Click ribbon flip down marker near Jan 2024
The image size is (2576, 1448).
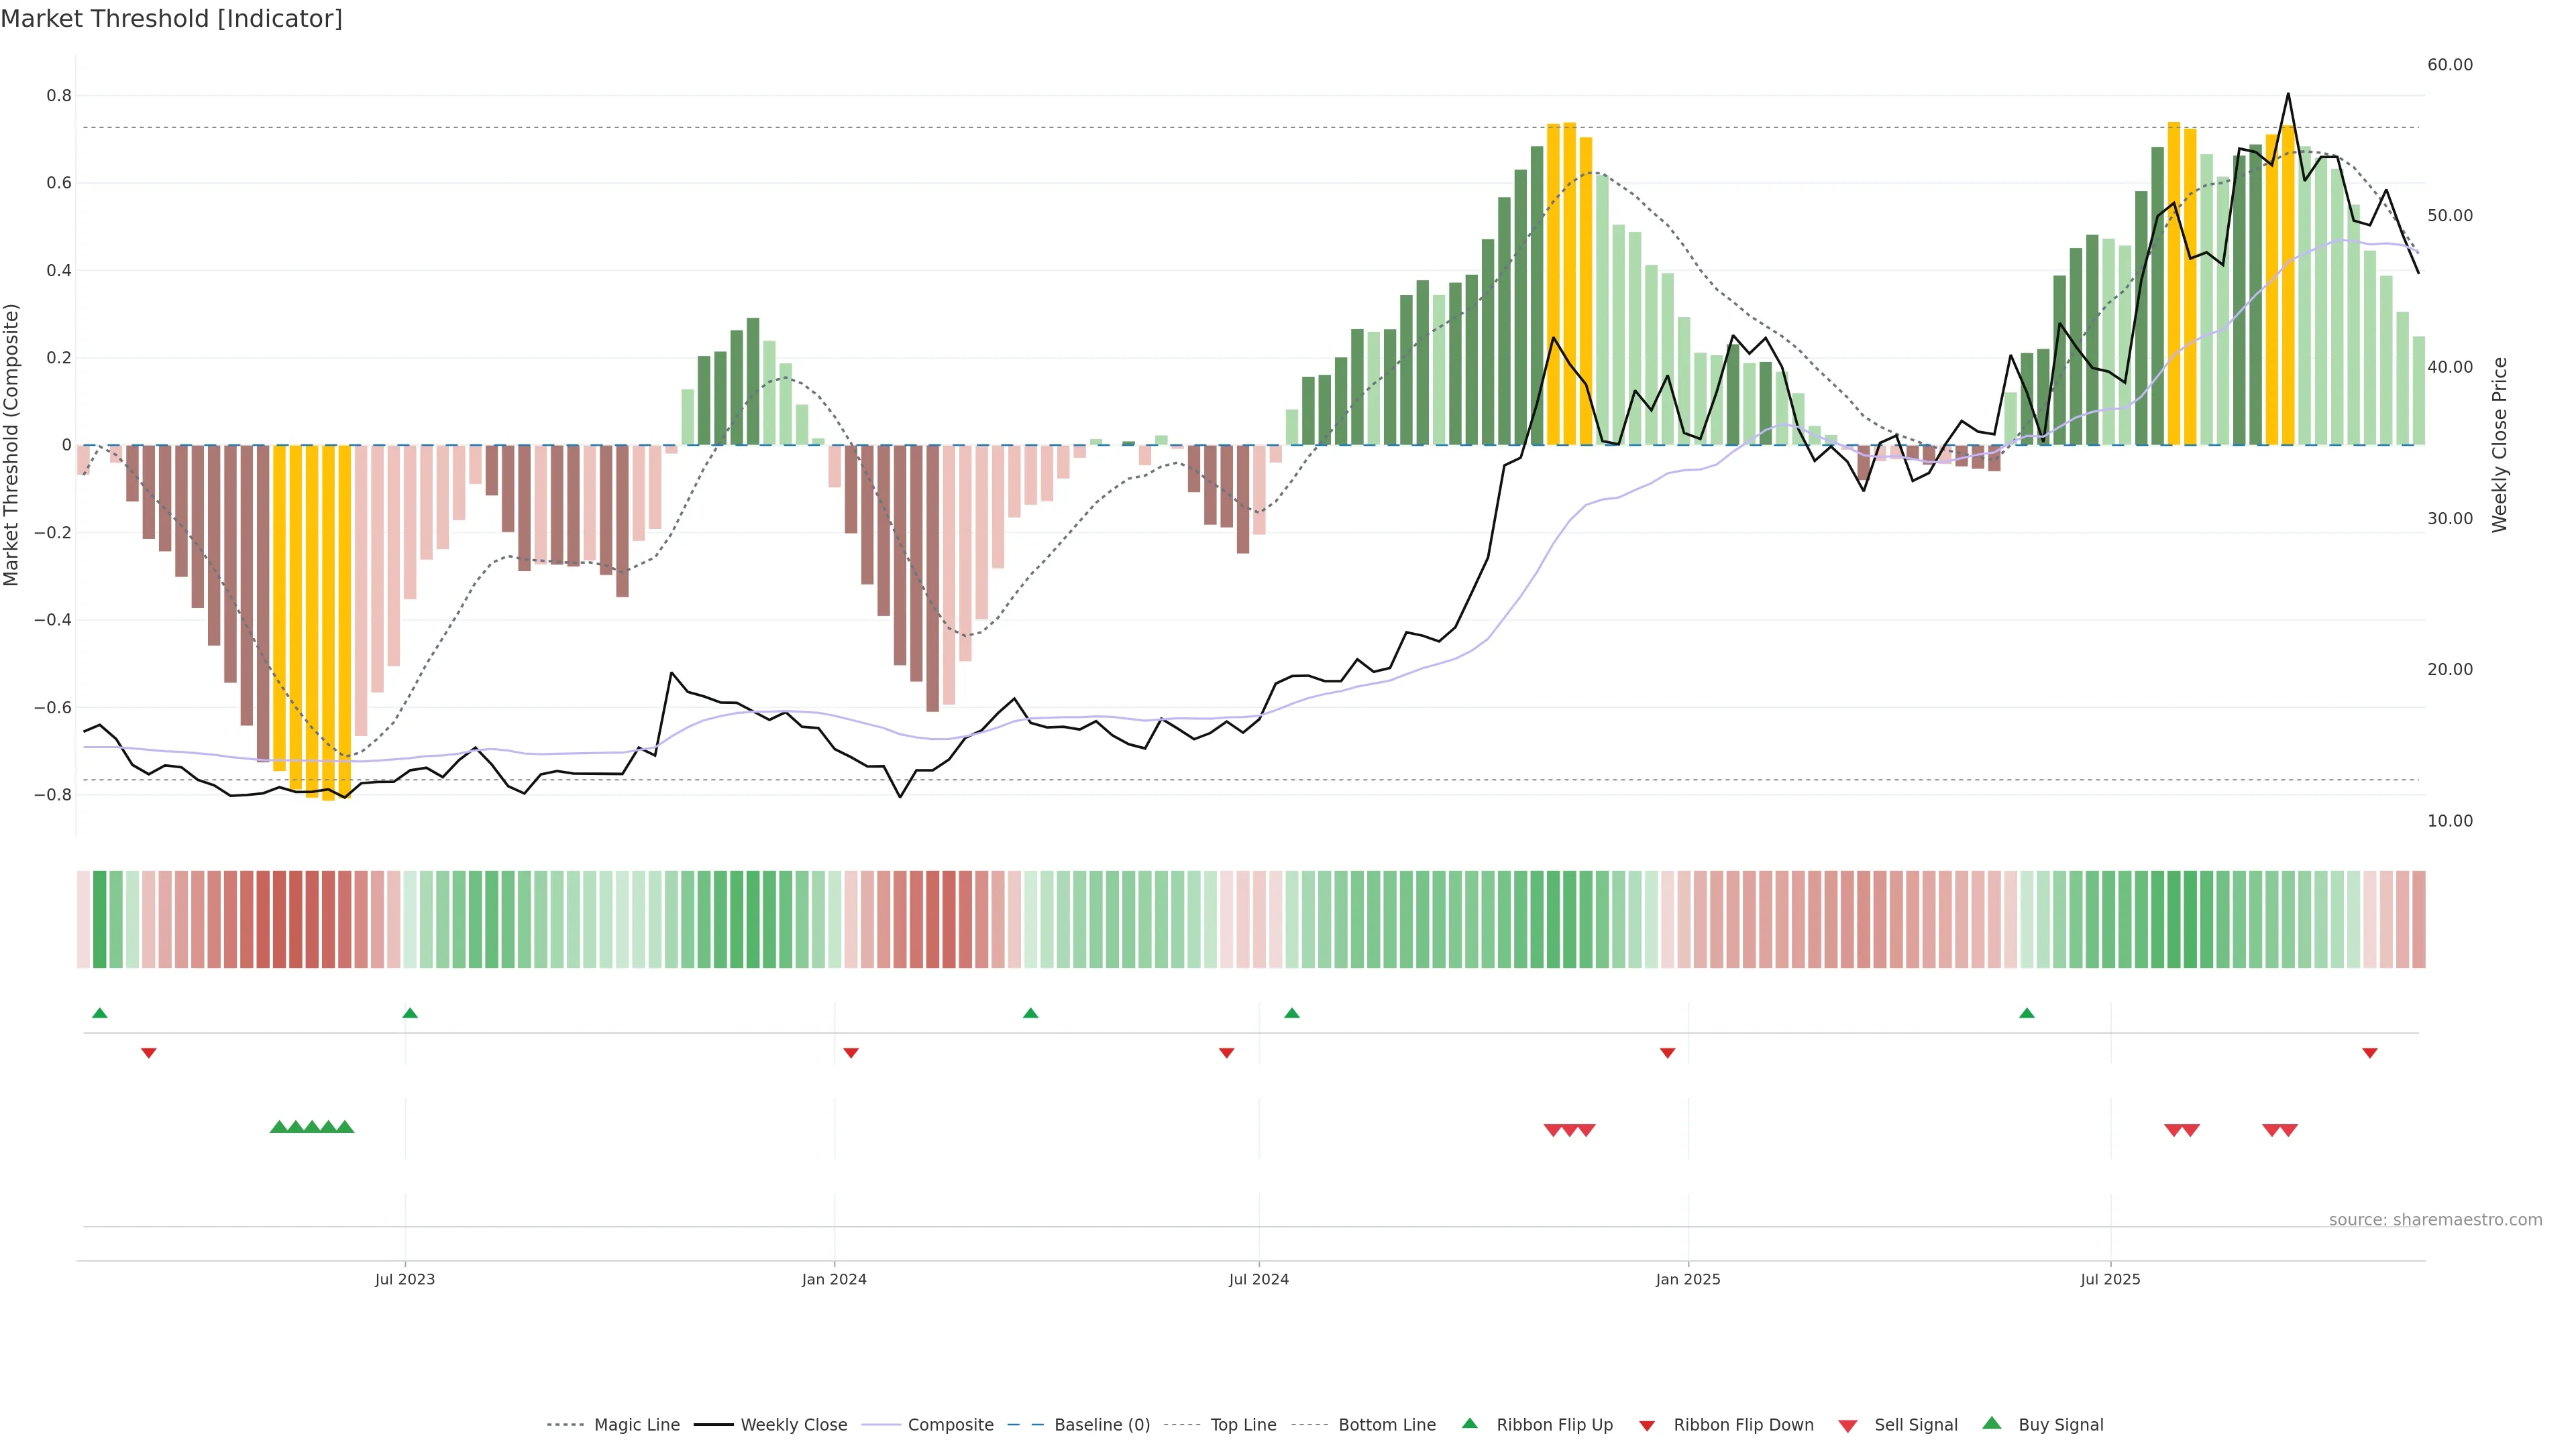click(851, 1052)
